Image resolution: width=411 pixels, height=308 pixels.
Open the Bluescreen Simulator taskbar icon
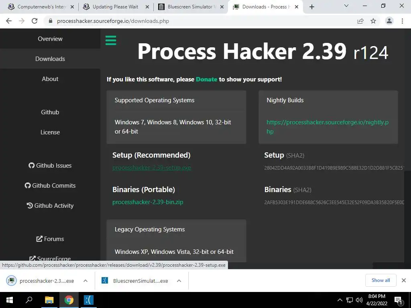point(88,300)
